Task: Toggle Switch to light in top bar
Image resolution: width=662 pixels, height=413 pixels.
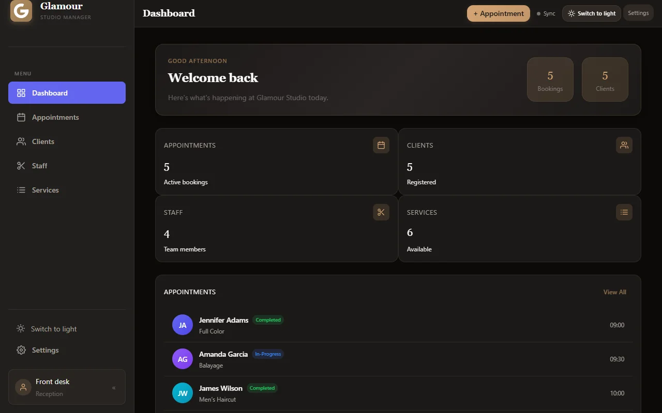Action: point(592,13)
